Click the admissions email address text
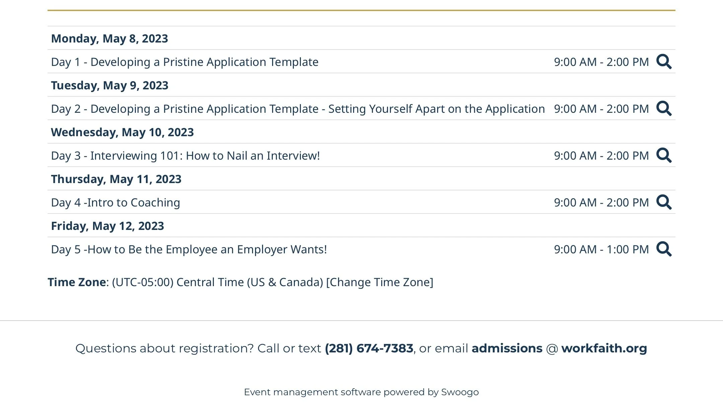723x419 pixels. click(x=507, y=348)
